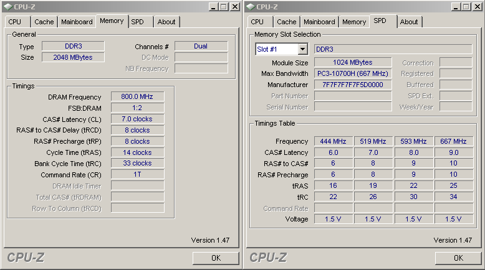Screen dimensions: 485x270
Task: Click the empty Serial Number field
Action: (x=353, y=107)
